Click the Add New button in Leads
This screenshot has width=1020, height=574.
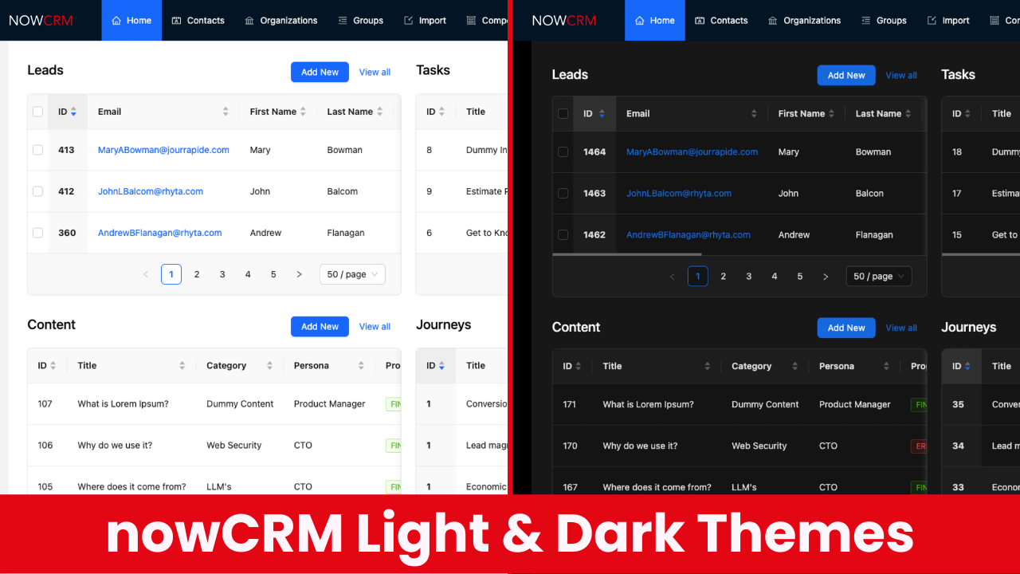coord(320,72)
